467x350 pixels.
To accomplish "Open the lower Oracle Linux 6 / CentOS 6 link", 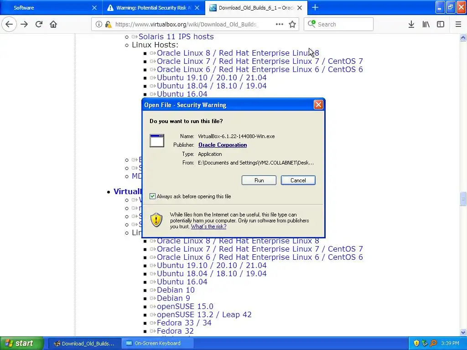I will (259, 257).
